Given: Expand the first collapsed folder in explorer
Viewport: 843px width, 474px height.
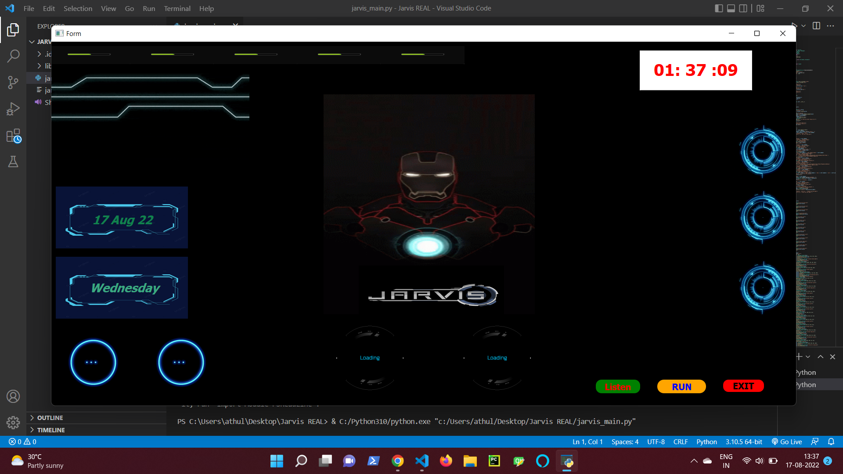Looking at the screenshot, I should 43,54.
